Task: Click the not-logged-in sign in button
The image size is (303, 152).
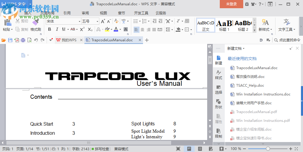Action: pyautogui.click(x=231, y=4)
